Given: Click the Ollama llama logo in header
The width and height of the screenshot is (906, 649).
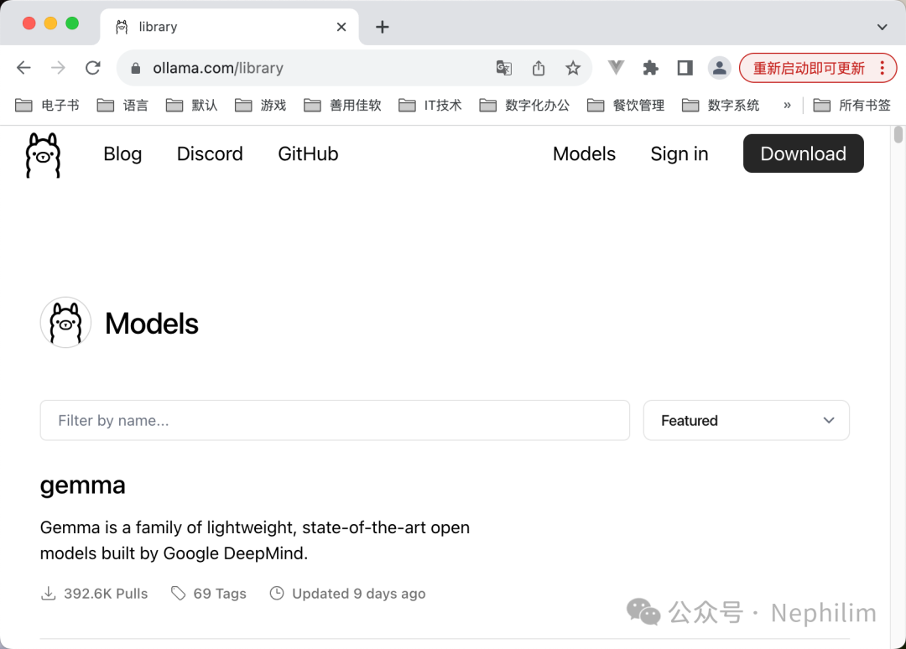Looking at the screenshot, I should coord(43,155).
